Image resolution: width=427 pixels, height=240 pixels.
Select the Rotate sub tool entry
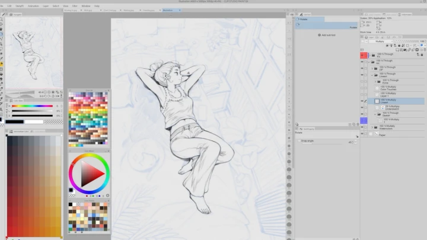tap(326, 25)
